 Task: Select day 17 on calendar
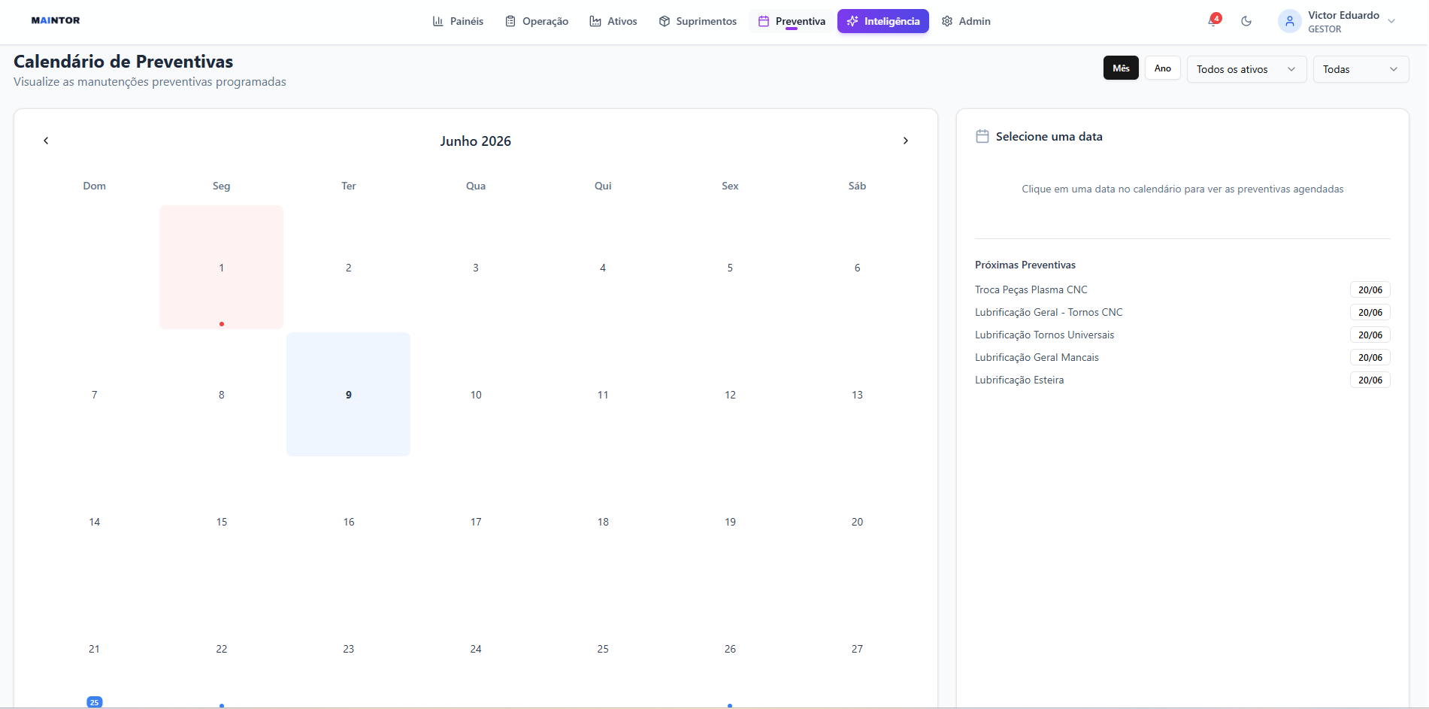(476, 522)
